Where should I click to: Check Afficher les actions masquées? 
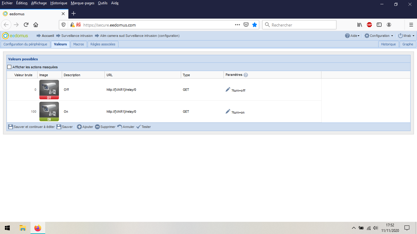[9, 67]
